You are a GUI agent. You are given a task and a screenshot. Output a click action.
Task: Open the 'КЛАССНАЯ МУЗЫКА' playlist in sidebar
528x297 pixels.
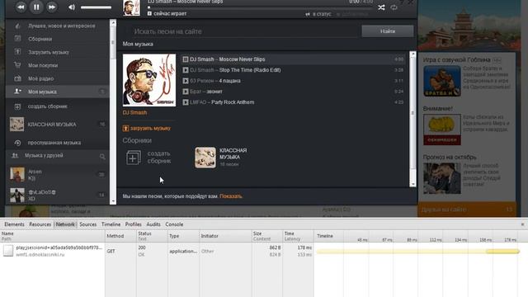(x=58, y=125)
